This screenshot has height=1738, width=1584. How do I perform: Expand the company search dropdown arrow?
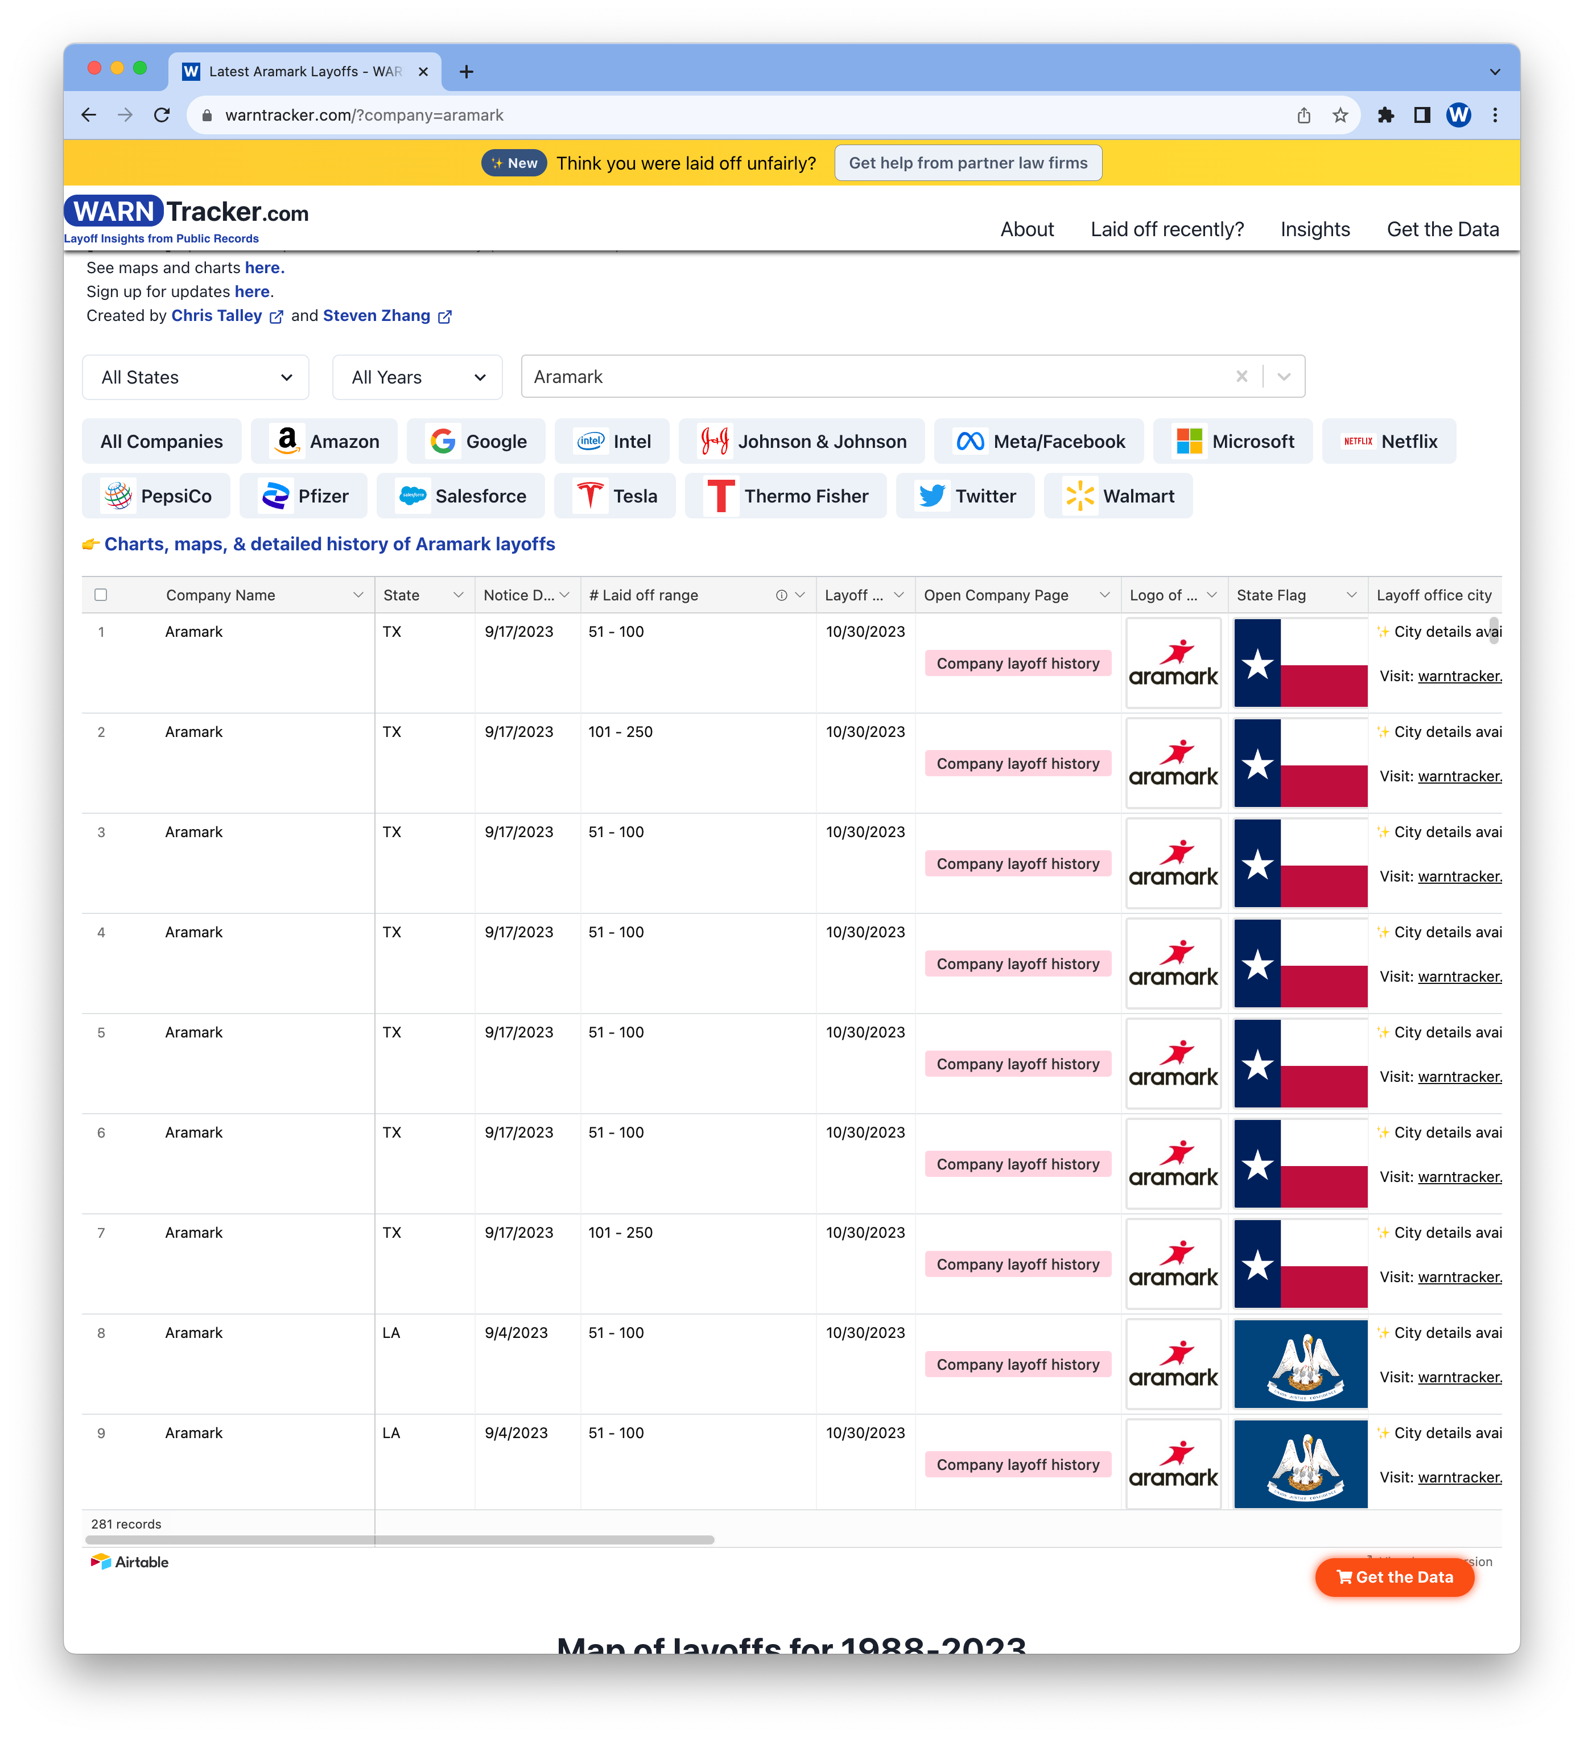pos(1283,376)
